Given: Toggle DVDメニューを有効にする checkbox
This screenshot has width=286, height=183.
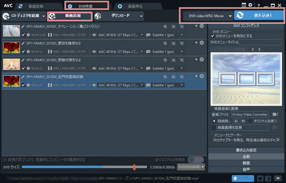Looking at the screenshot, I should coord(212,36).
